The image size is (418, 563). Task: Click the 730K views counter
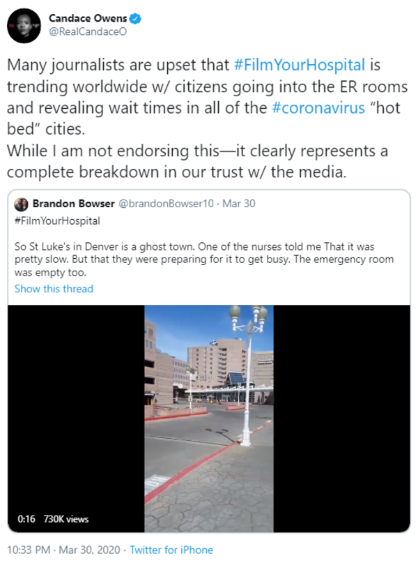pyautogui.click(x=66, y=519)
